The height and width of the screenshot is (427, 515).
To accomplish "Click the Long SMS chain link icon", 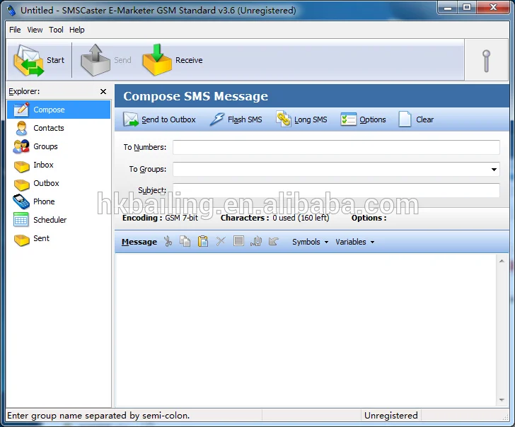I will [x=284, y=119].
